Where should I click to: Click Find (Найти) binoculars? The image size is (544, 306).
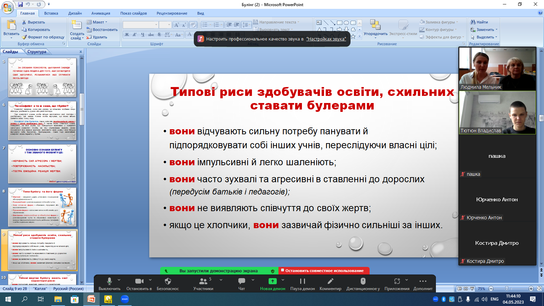tap(479, 22)
